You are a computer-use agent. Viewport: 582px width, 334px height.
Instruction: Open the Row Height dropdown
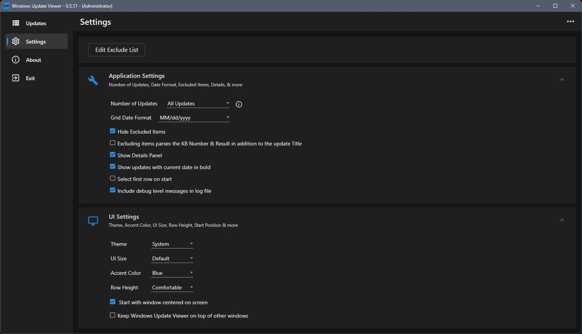point(172,287)
